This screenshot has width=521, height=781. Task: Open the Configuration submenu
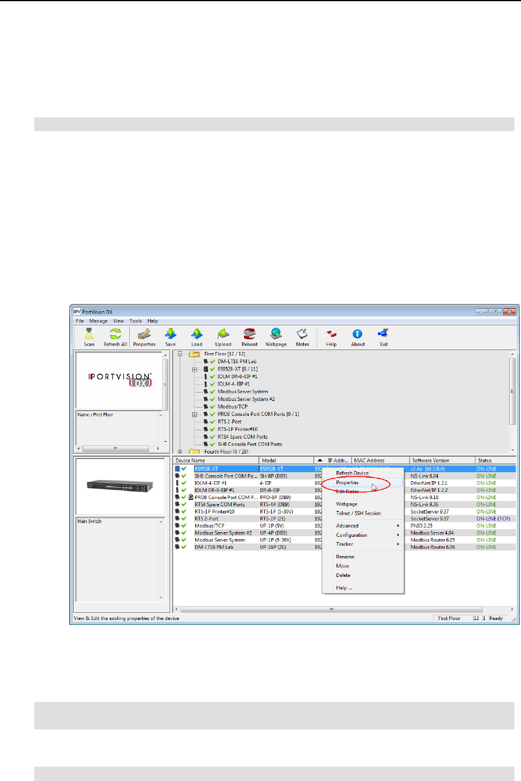click(363, 535)
